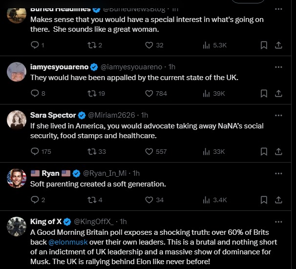Open more options on Sara Spector's tweet
This screenshot has width=296, height=269.
click(x=278, y=115)
